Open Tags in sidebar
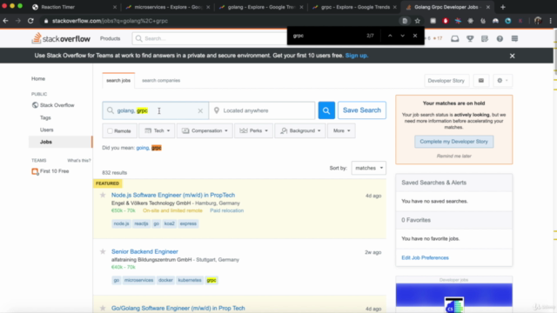This screenshot has width=557, height=313. pos(45,117)
